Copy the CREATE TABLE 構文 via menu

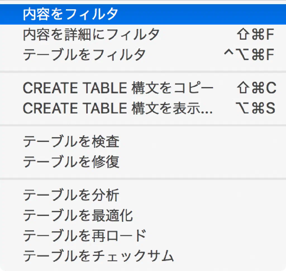click(118, 88)
